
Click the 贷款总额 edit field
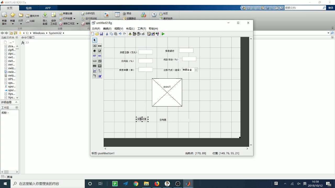(146, 52)
